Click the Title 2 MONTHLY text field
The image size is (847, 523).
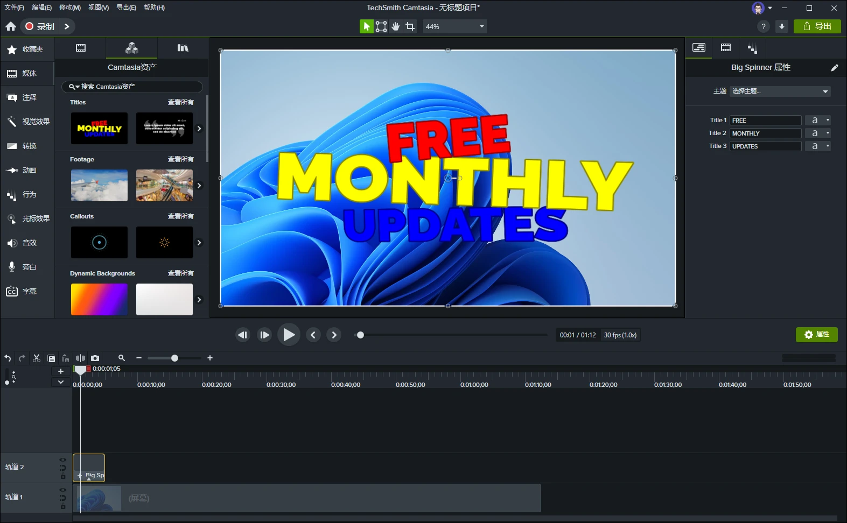765,133
